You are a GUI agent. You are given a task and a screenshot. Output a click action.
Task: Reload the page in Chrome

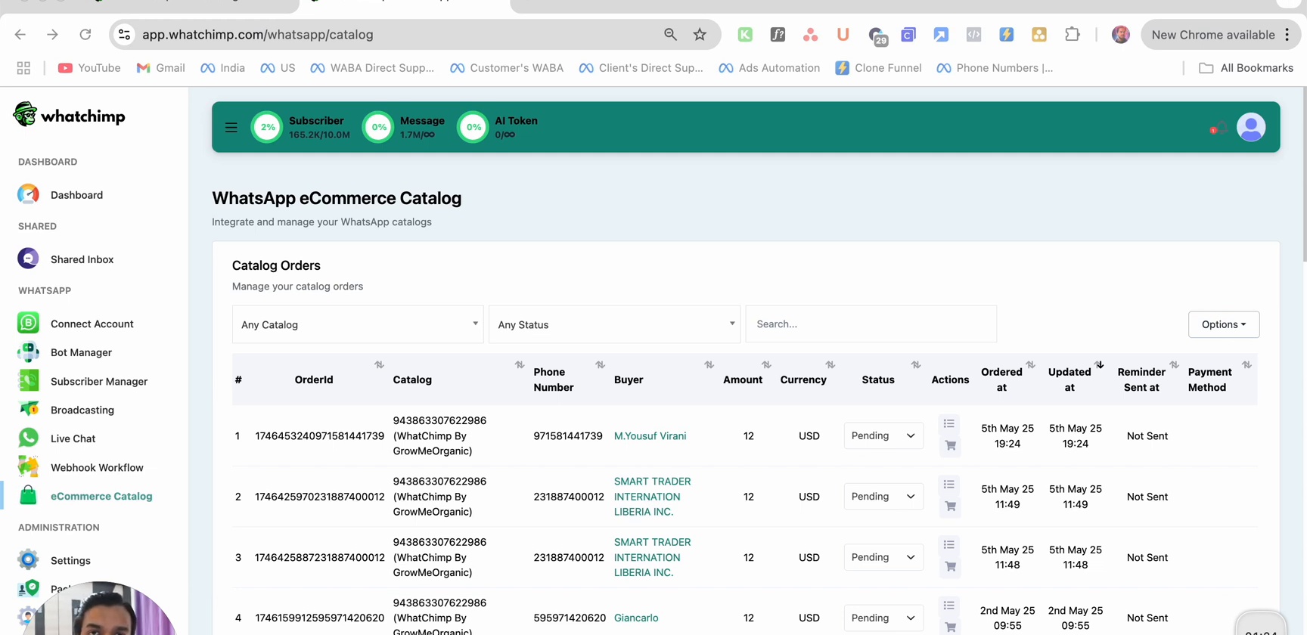tap(85, 35)
